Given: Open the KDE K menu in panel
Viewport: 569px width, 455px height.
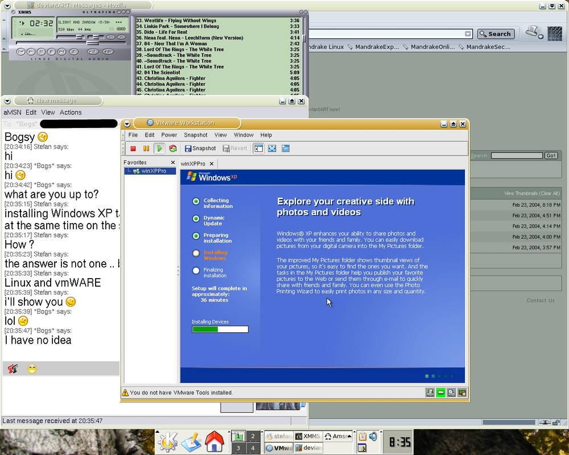Looking at the screenshot, I should 167,441.
